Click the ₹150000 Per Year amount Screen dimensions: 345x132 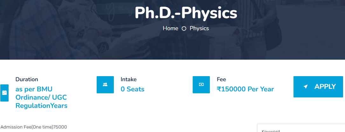(245, 89)
